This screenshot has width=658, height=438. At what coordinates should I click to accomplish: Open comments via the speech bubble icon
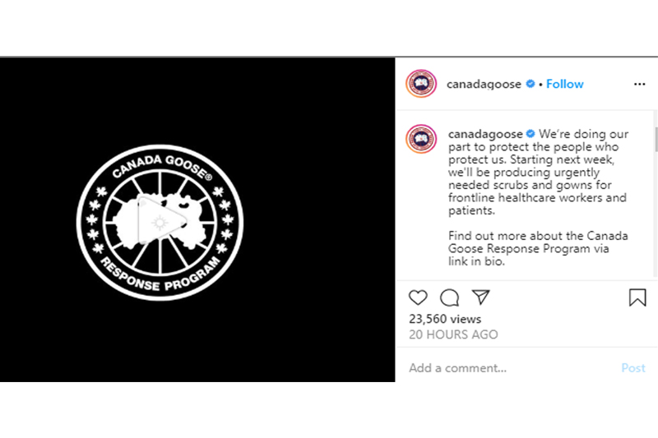pyautogui.click(x=449, y=297)
